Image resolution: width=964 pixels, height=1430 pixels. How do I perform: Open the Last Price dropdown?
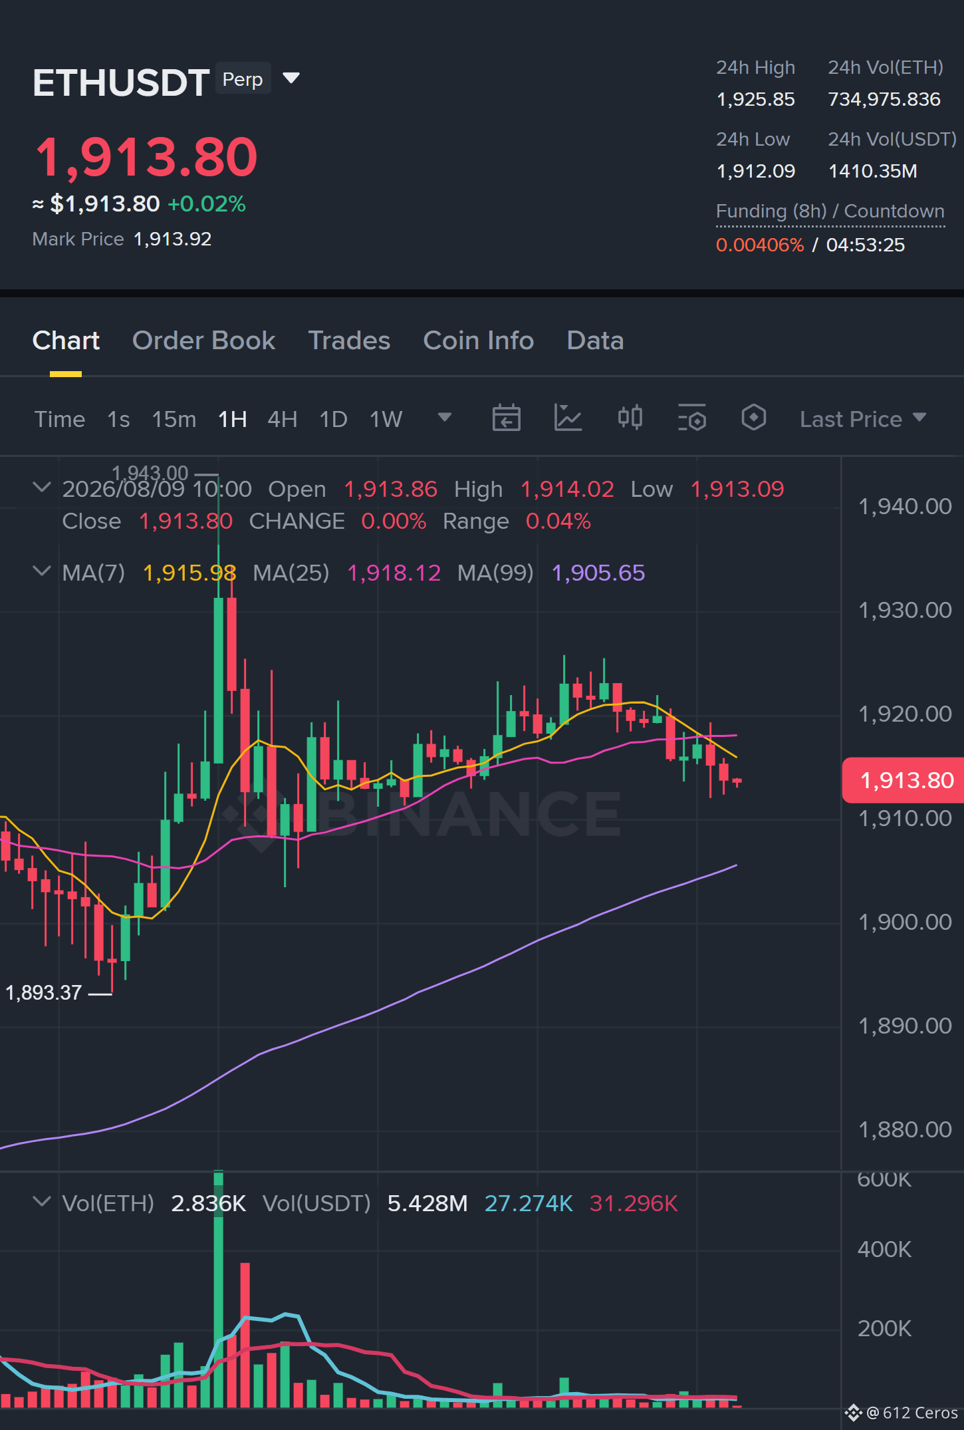tap(863, 419)
